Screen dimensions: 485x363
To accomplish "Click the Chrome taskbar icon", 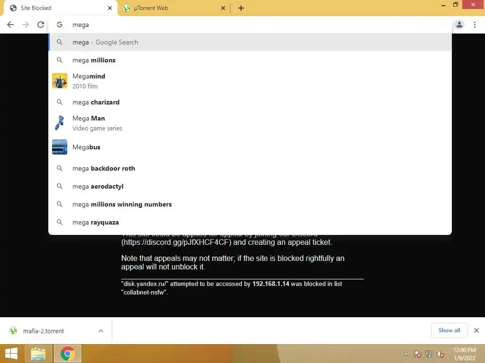I will (68, 354).
